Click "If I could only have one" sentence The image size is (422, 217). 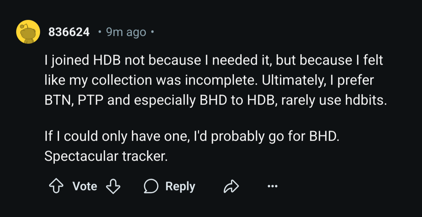point(116,136)
